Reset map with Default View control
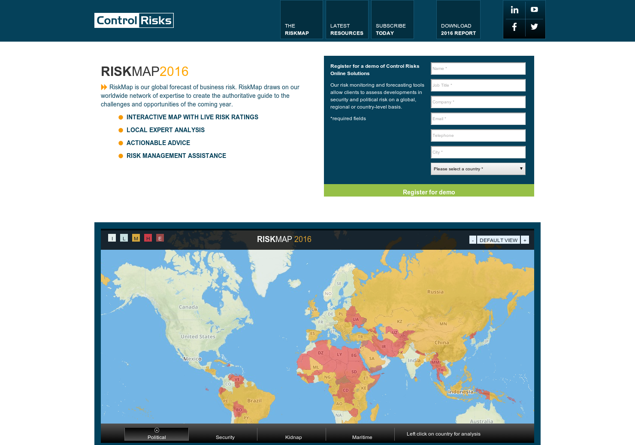 (x=498, y=239)
